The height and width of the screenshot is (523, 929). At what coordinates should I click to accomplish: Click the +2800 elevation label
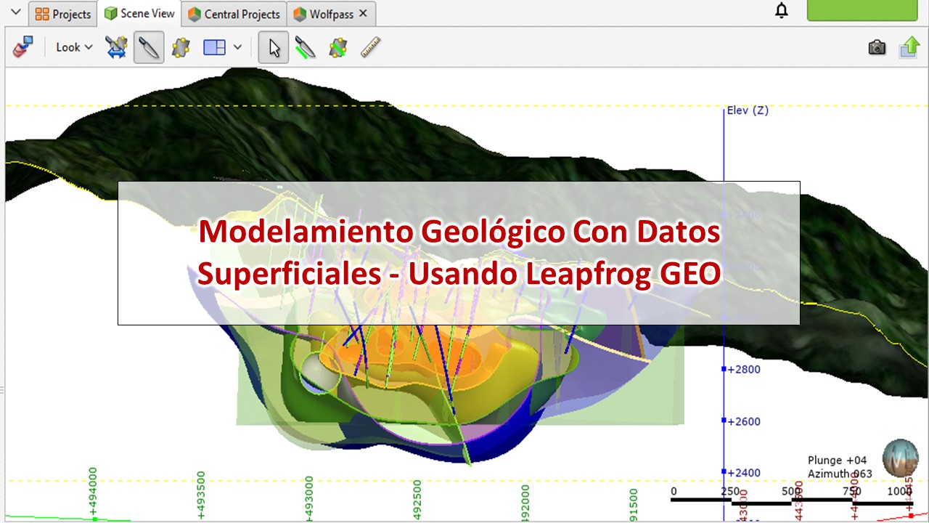point(743,369)
